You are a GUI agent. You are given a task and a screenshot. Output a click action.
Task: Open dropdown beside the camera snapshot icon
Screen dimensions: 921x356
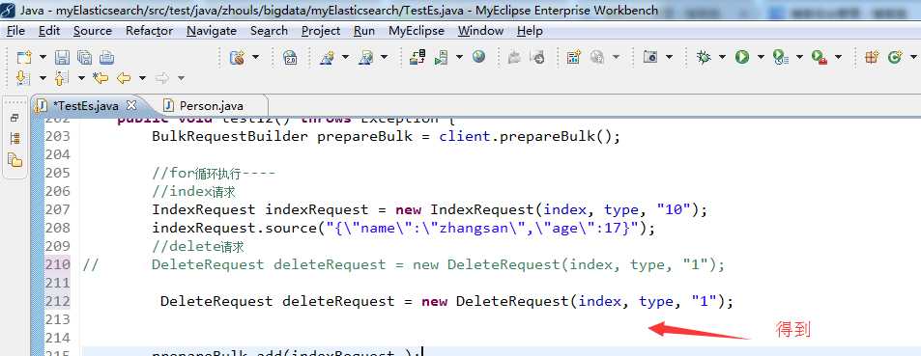(x=669, y=57)
